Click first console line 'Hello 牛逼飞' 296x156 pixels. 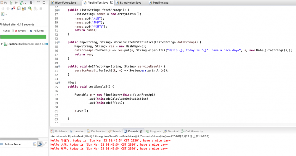pos(110,141)
